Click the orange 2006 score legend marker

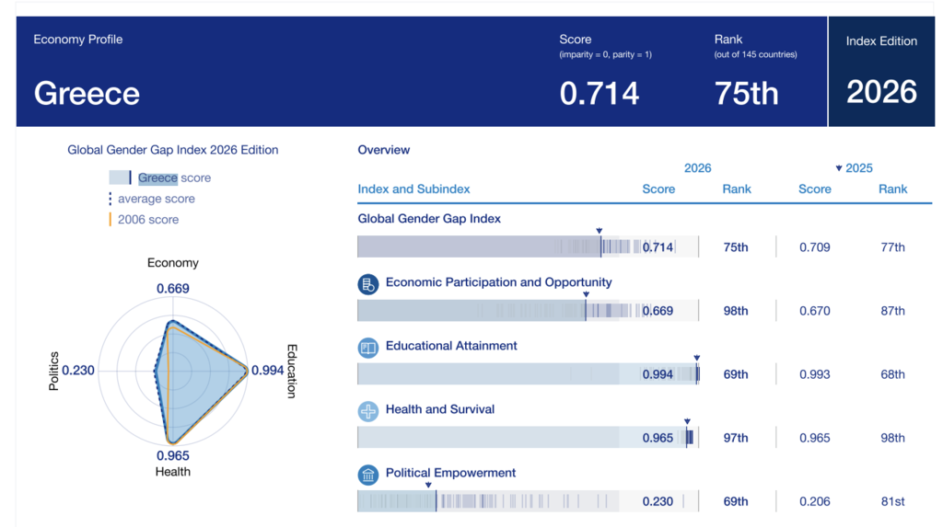[x=111, y=219]
